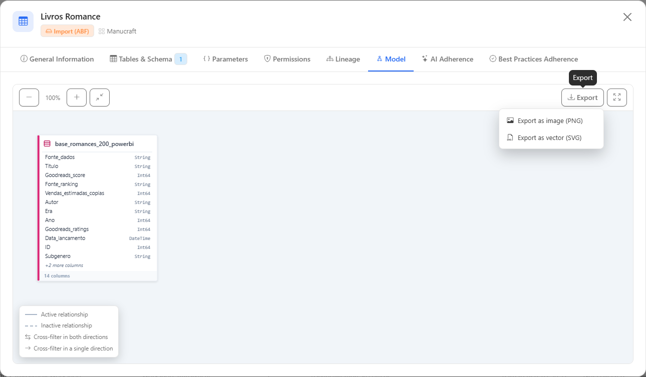
Task: Click the count badge on Tables & Schema
Action: coord(181,59)
